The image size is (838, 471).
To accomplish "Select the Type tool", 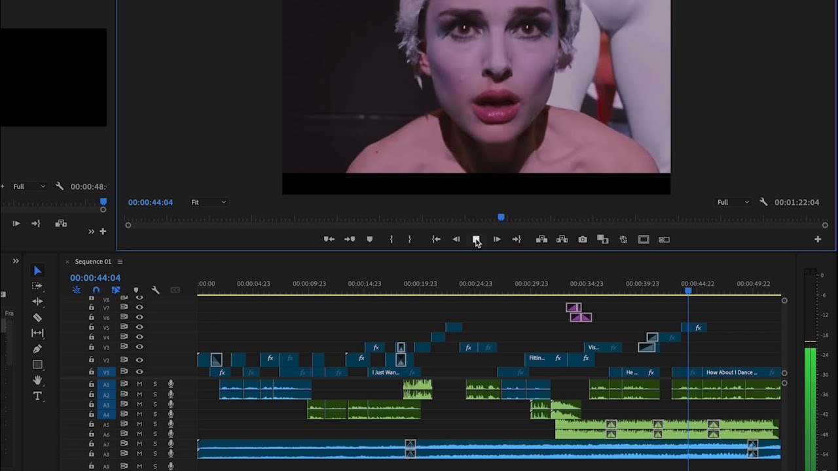I will click(x=37, y=396).
